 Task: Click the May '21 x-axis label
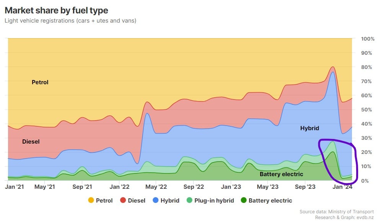tap(45, 187)
